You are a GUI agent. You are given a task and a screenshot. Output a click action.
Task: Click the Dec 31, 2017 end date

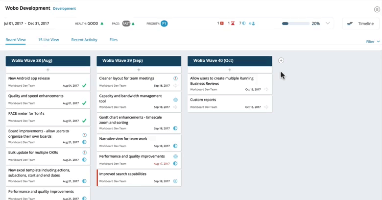(x=39, y=24)
